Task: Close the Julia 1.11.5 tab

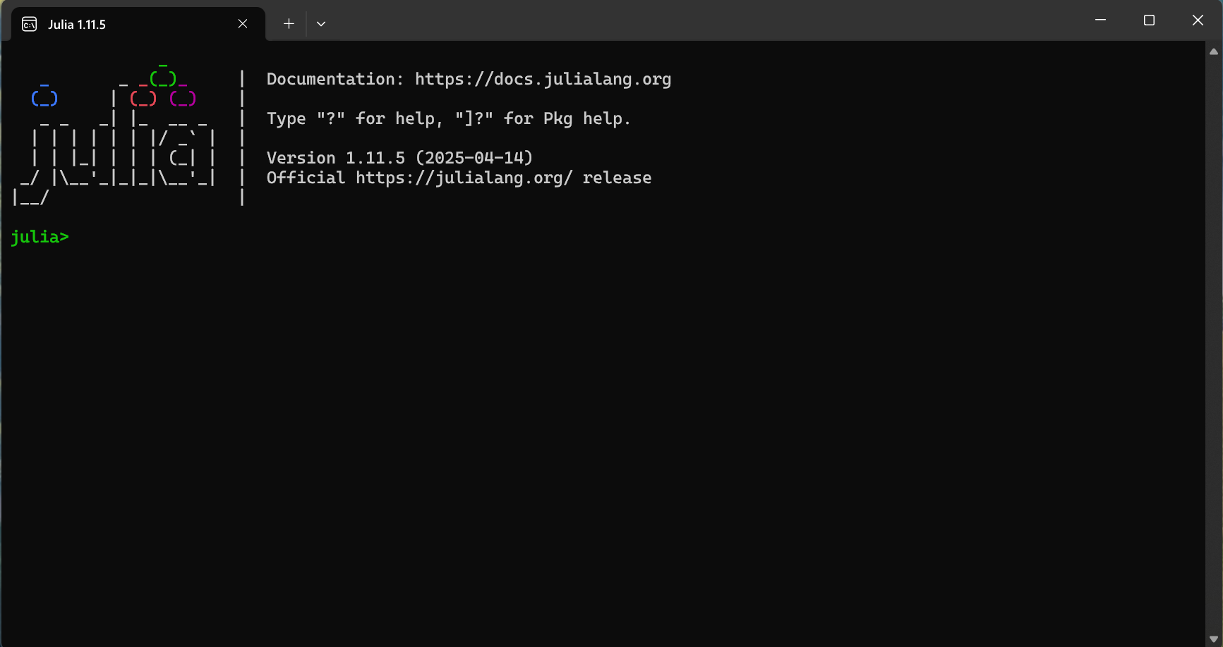Action: 243,24
